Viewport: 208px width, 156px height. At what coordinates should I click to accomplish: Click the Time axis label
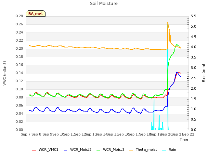click(184, 139)
